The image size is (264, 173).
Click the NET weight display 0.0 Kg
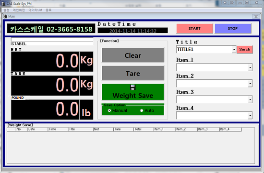click(x=52, y=62)
